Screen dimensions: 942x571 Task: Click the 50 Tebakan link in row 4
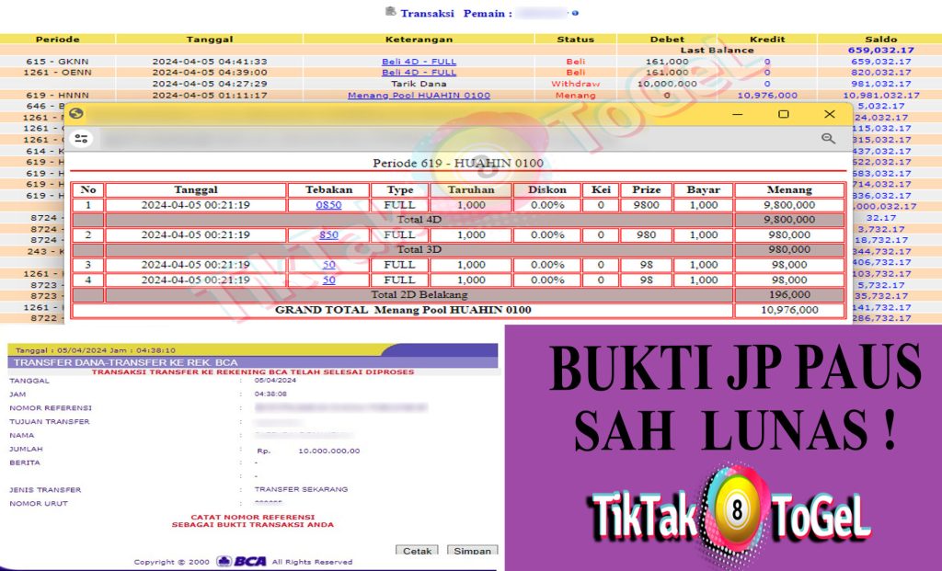click(328, 280)
